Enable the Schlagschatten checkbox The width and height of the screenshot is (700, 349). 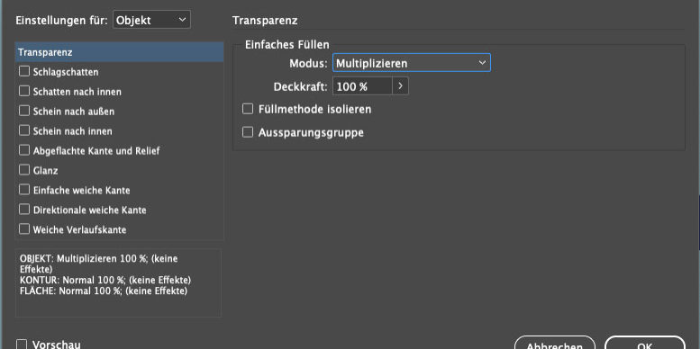coord(24,71)
